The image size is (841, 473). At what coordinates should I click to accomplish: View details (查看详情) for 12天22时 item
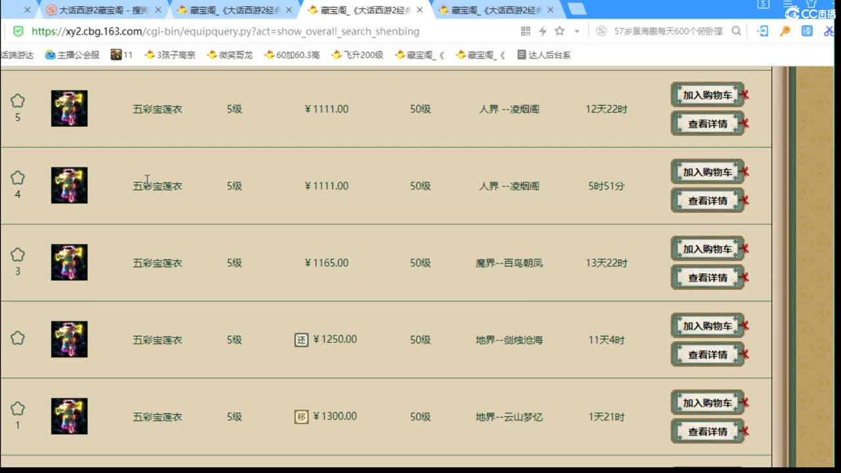click(708, 124)
